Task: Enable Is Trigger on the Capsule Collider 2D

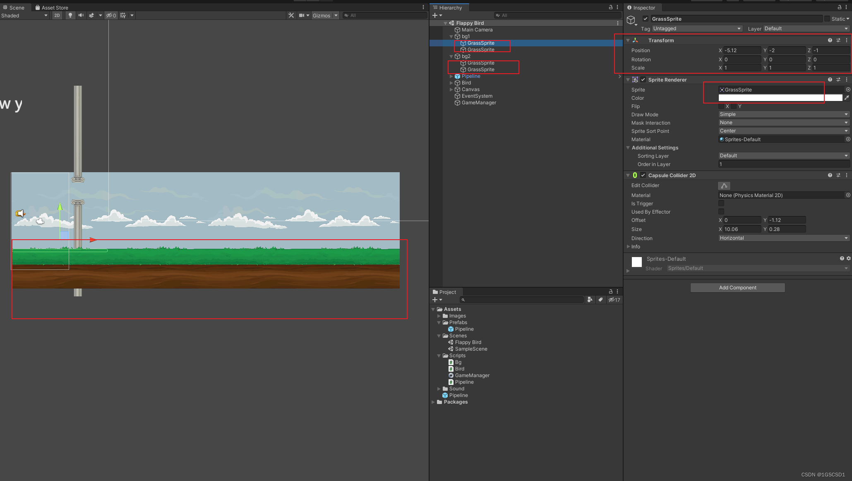Action: point(721,203)
